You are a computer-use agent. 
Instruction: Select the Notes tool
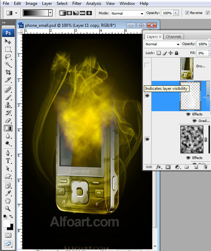tap(8, 186)
